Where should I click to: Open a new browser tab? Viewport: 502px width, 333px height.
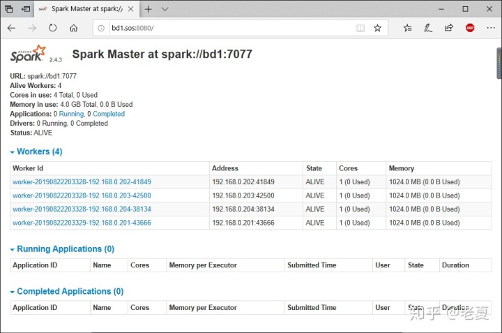point(149,9)
